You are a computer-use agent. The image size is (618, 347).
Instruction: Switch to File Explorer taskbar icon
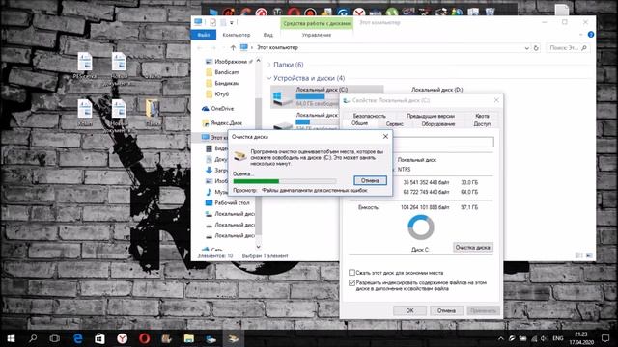click(189, 338)
